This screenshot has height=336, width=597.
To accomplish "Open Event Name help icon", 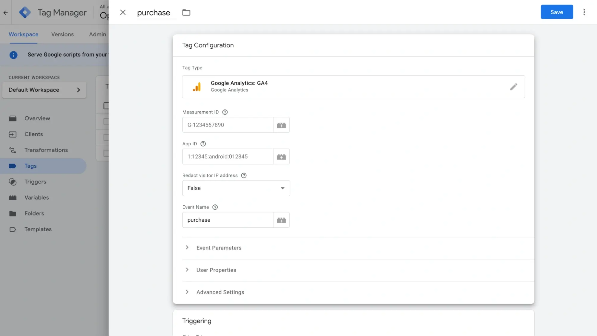I will (x=215, y=207).
